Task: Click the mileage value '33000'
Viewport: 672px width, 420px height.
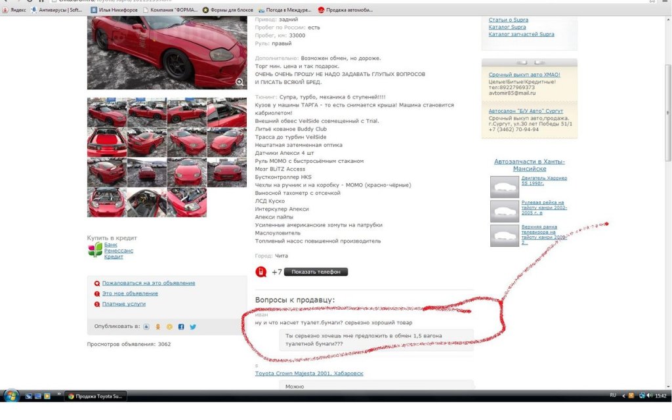Action: pyautogui.click(x=297, y=35)
